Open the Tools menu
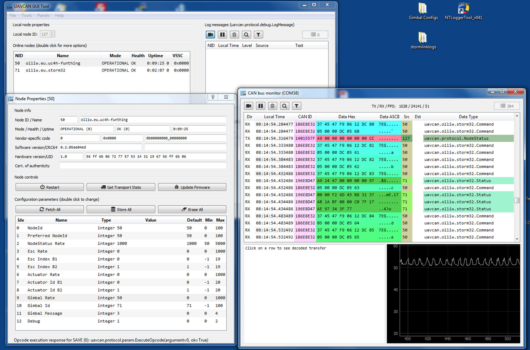The image size is (530, 350). (26, 16)
